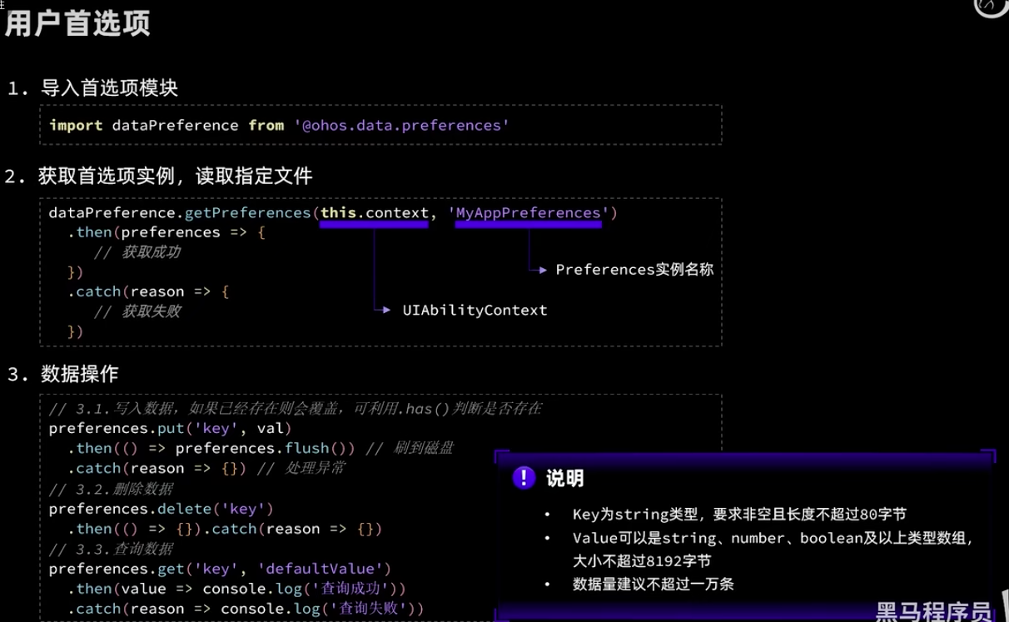Click the '@ohos.data.preferences' module string
Viewport: 1009px width, 622px height.
(401, 125)
